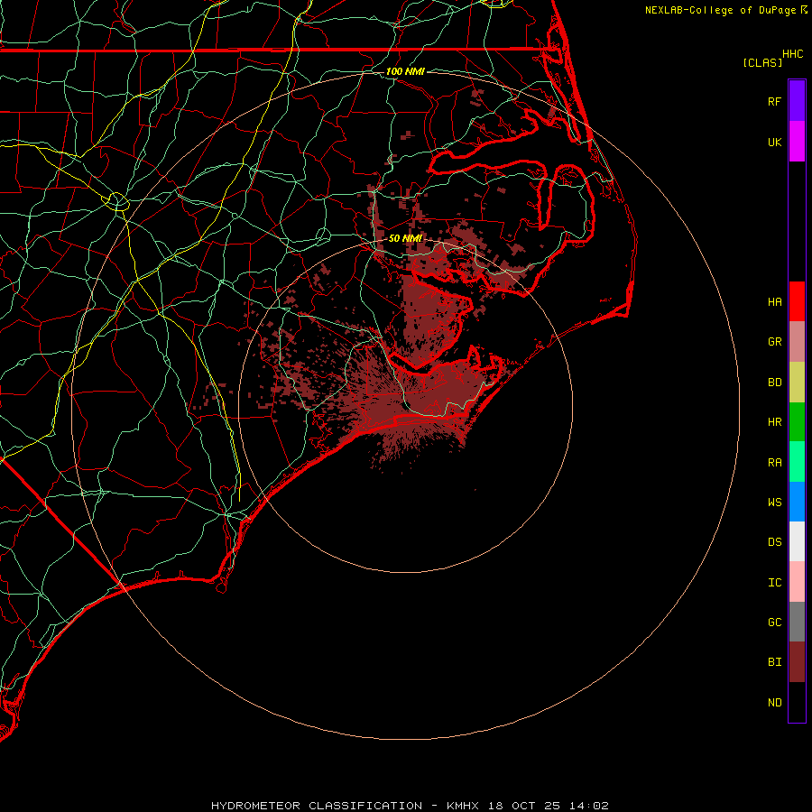Viewport: 812px width, 812px height.
Task: Click the RF purple legend swatch
Action: point(797,101)
